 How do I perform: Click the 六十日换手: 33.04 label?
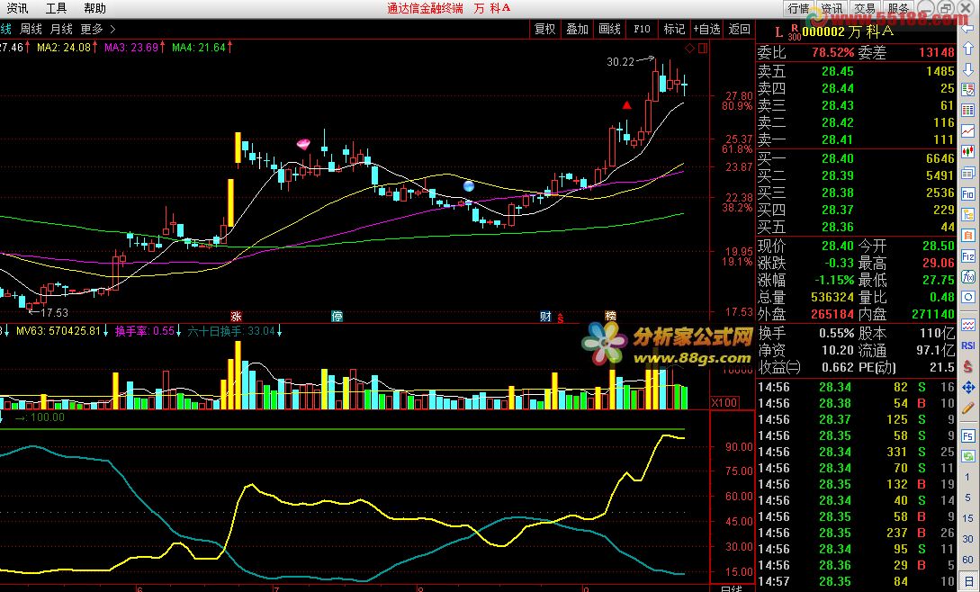(231, 331)
